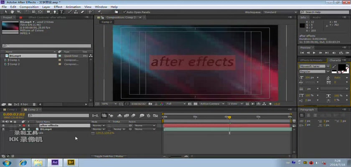Toggle hide shy layers switch in timeline
This screenshot has width=351, height=167.
coord(120,116)
